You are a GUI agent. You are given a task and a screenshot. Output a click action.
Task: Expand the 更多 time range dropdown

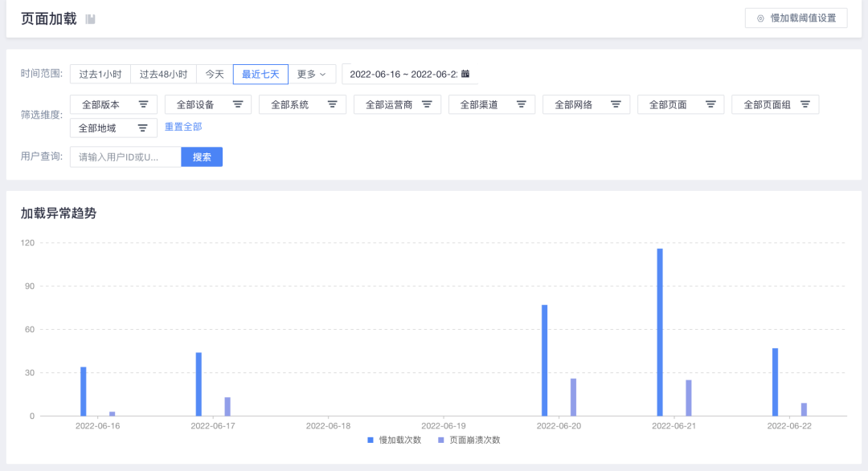(x=312, y=74)
